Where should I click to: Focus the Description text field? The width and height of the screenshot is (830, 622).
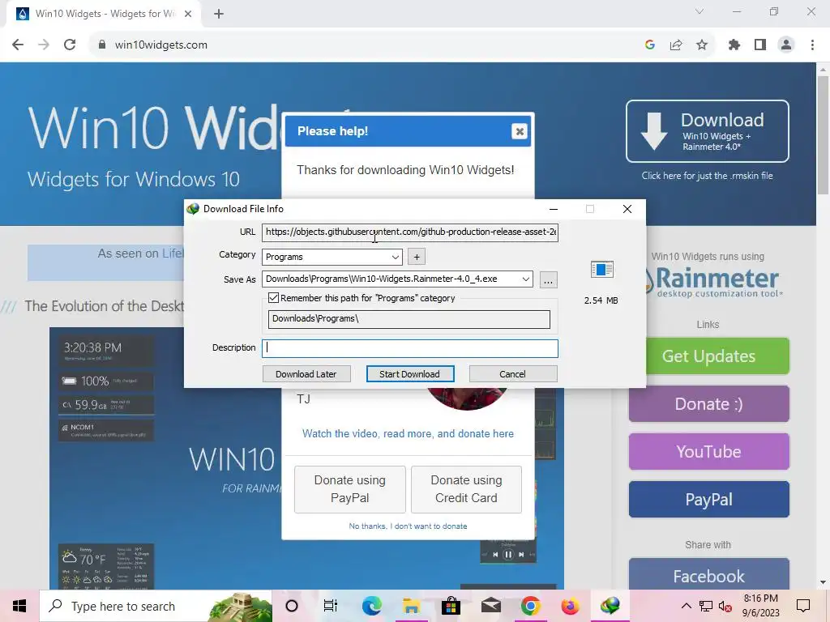[x=409, y=348]
